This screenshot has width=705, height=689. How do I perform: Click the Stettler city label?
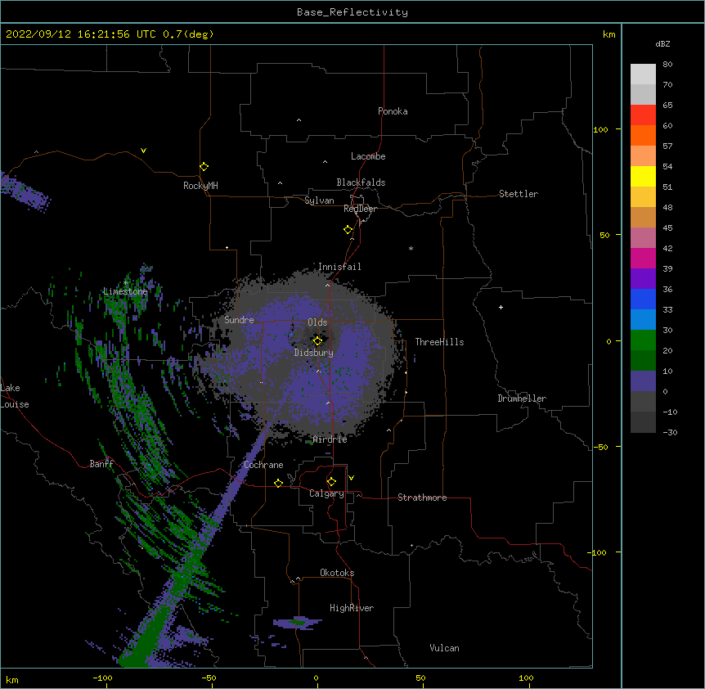pyautogui.click(x=519, y=194)
